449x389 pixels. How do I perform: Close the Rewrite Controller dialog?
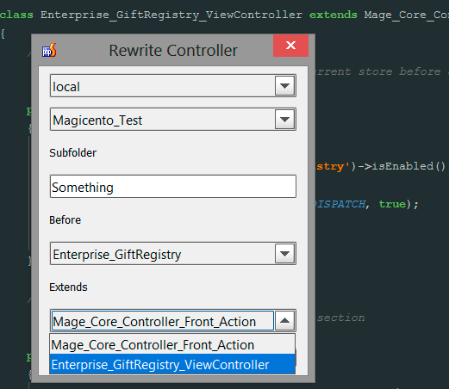(290, 46)
